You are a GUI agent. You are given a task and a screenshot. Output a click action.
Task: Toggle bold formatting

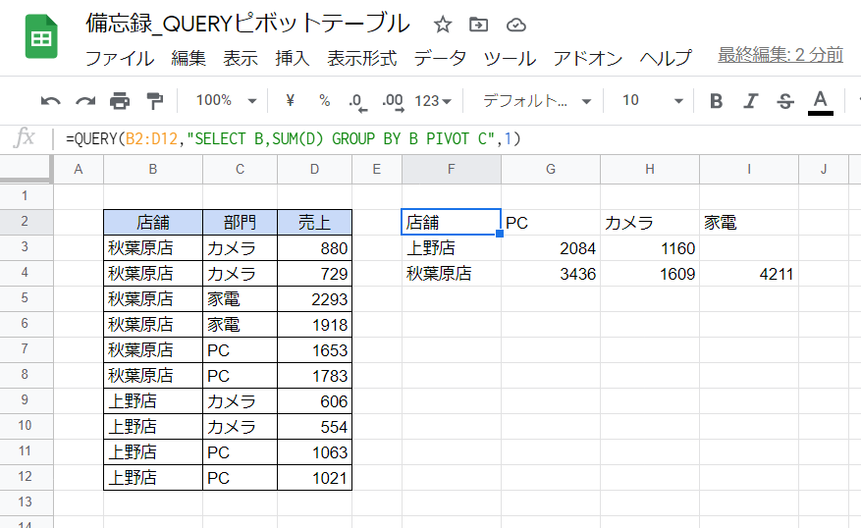click(716, 101)
